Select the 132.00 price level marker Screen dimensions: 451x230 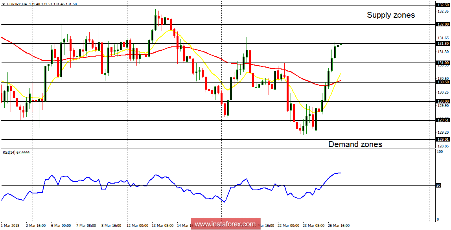tap(443, 24)
